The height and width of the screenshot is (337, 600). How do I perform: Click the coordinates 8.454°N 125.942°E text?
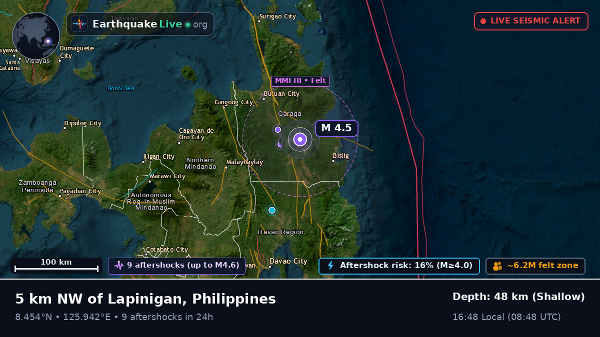coord(62,317)
